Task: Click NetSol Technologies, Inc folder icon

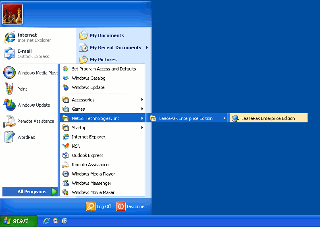Action: [66, 118]
